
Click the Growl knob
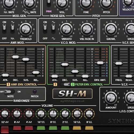(x=111, y=29)
